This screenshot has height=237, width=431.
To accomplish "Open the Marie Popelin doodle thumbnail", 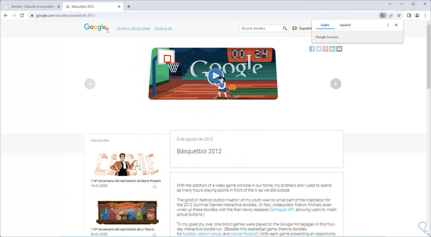I will tap(127, 164).
